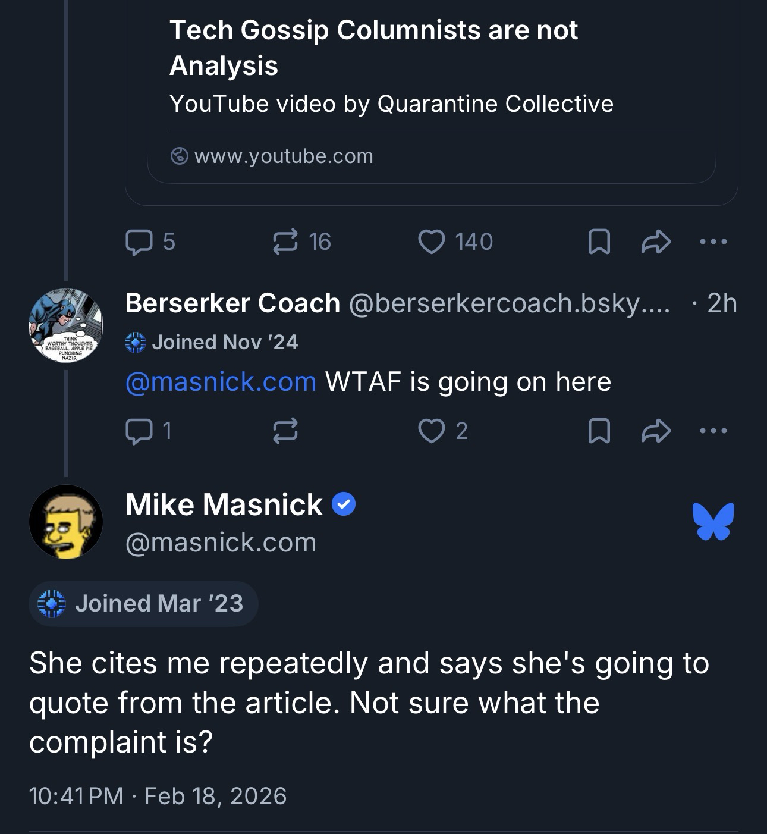767x834 pixels.
Task: Reply to the Quarantine Collective video post
Action: pos(139,242)
